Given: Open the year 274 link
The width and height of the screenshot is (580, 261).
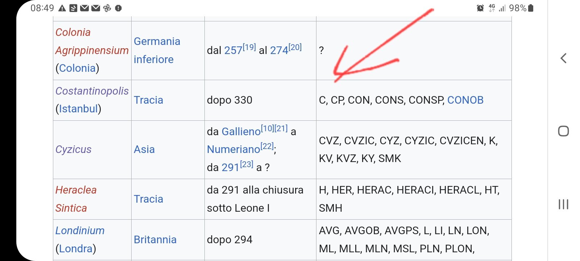Looking at the screenshot, I should coord(279,50).
